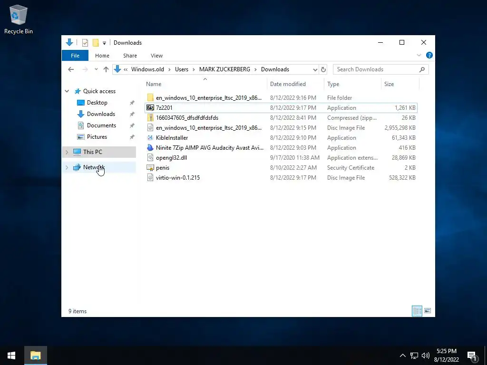The width and height of the screenshot is (487, 365).
Task: Go up one folder level
Action: click(106, 69)
